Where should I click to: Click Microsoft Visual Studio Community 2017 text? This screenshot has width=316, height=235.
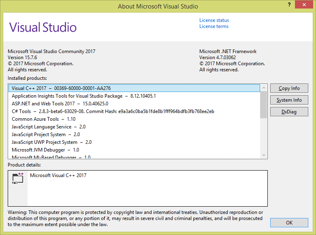(51, 51)
